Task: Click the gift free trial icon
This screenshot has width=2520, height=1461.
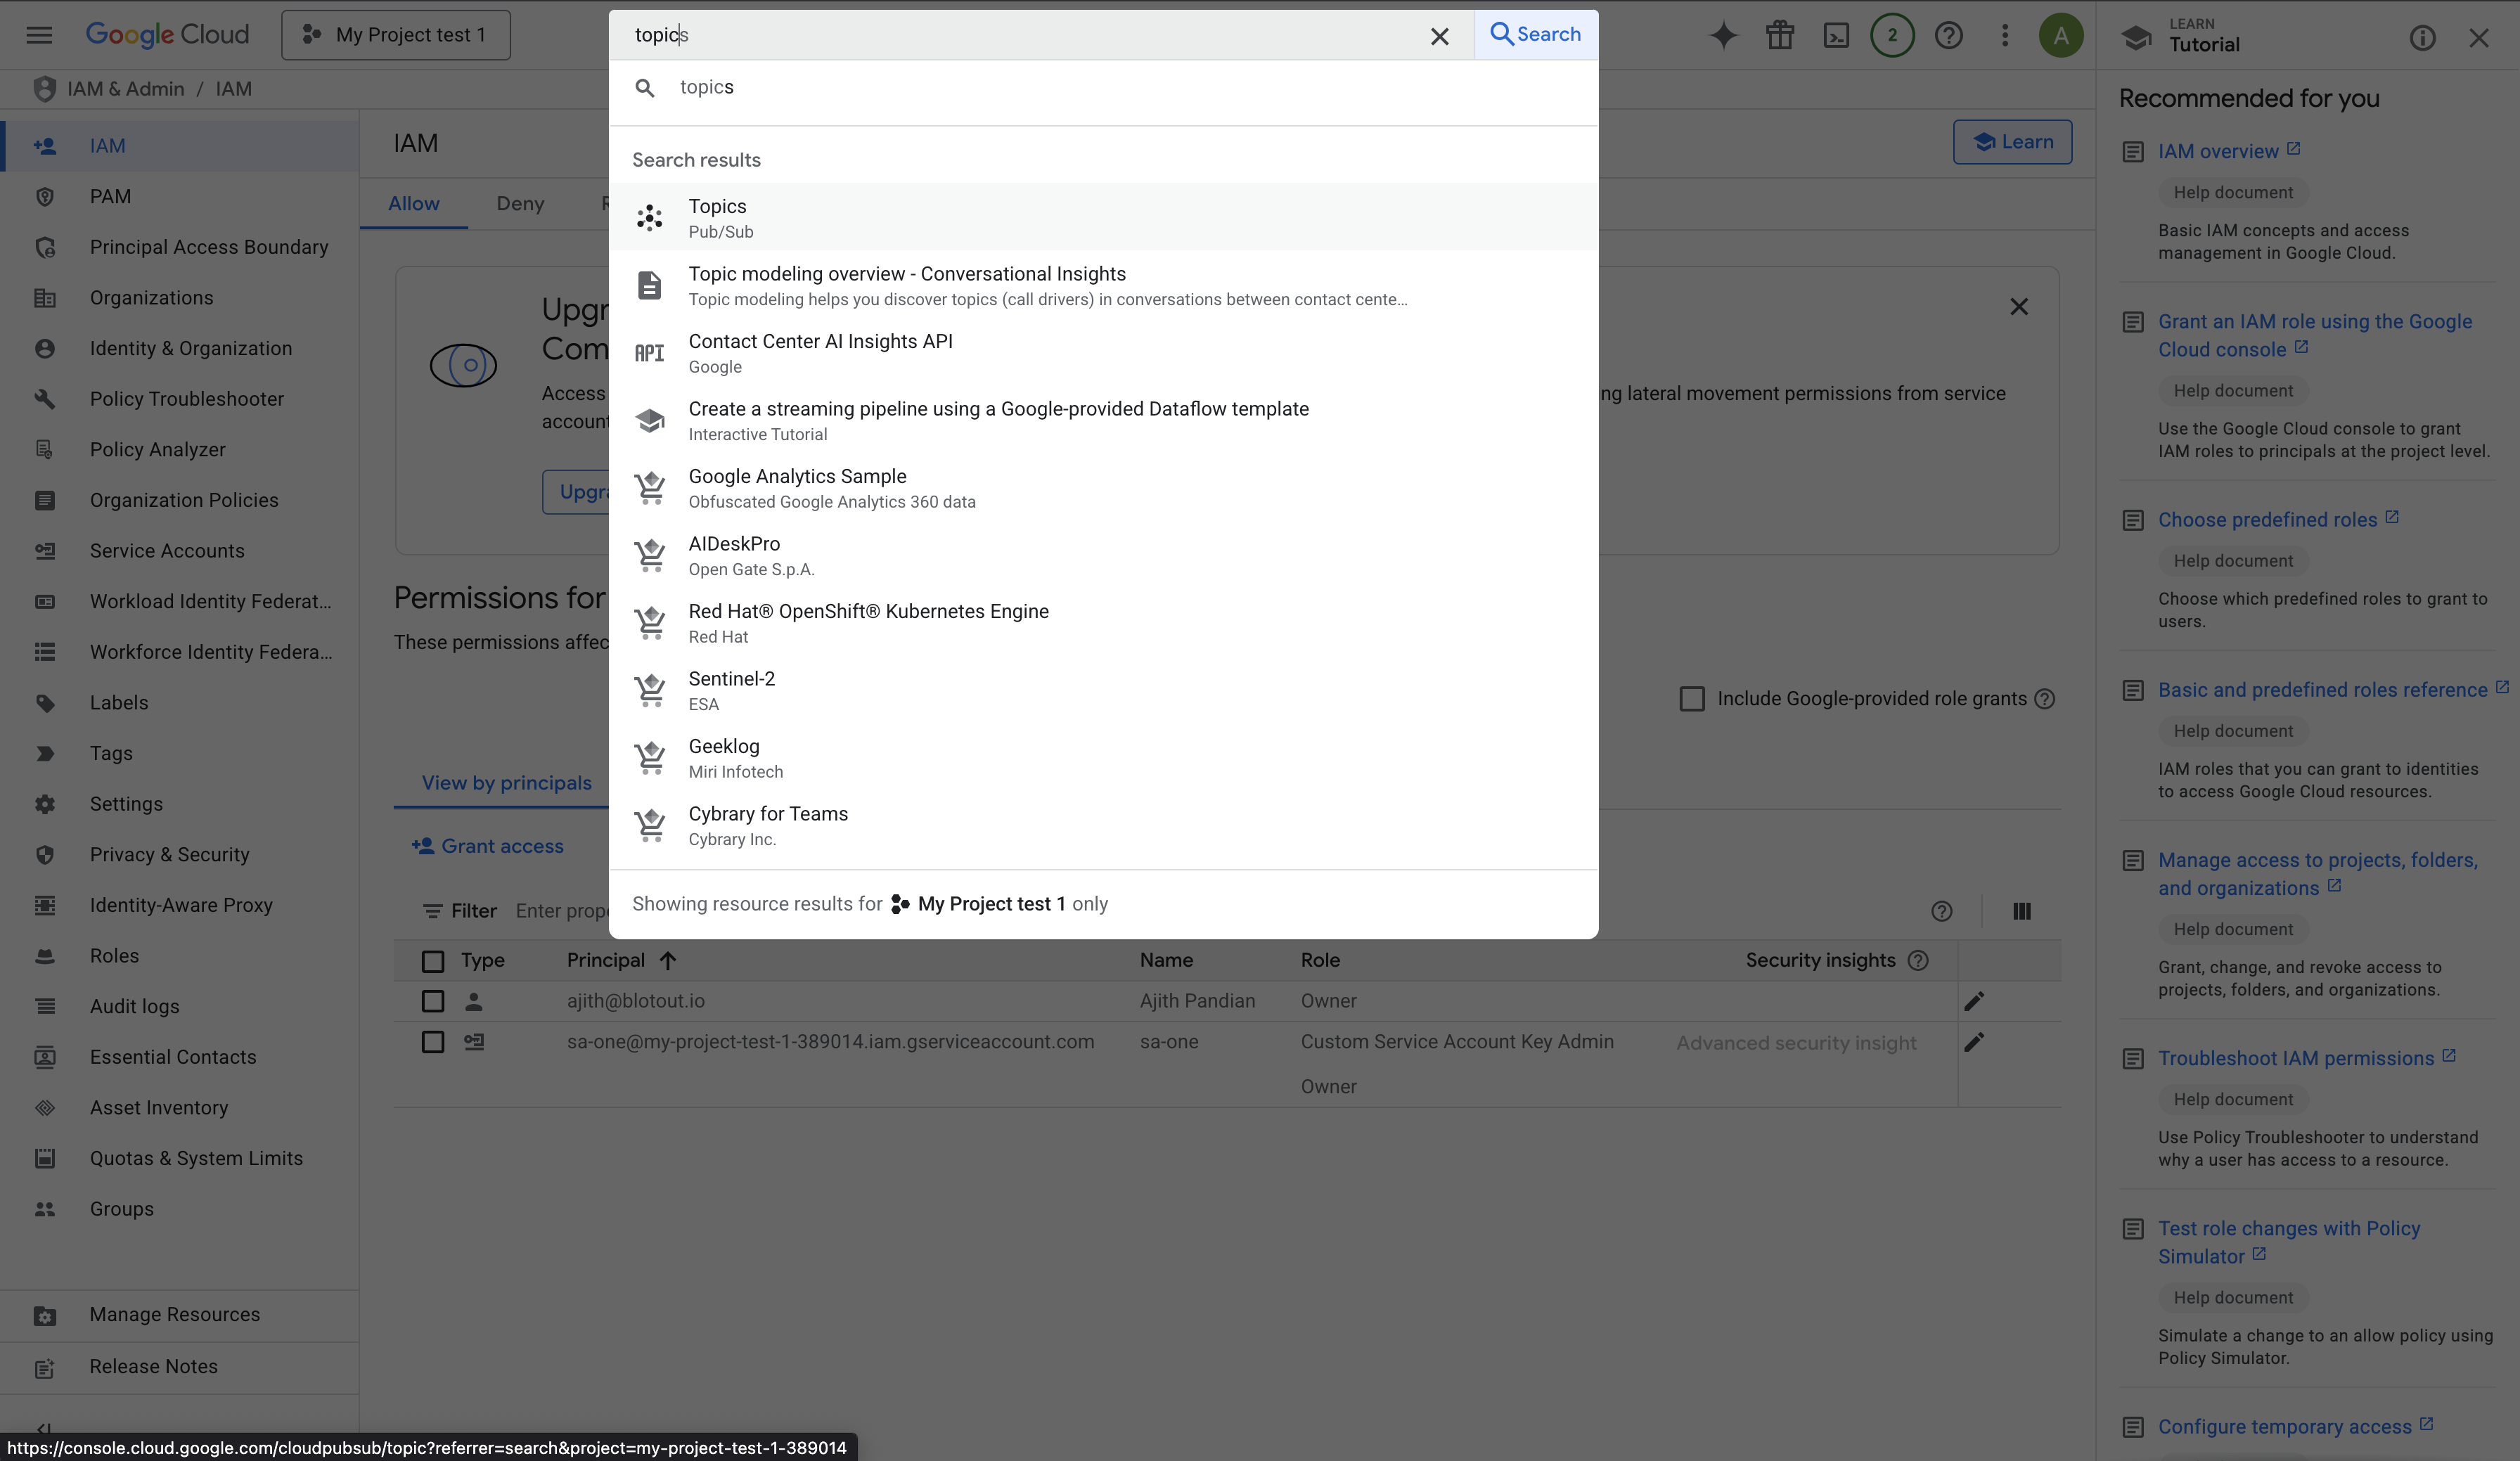Action: [1779, 36]
